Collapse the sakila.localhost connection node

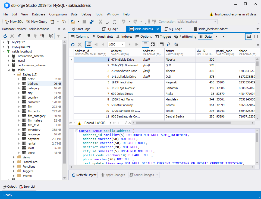4,51
